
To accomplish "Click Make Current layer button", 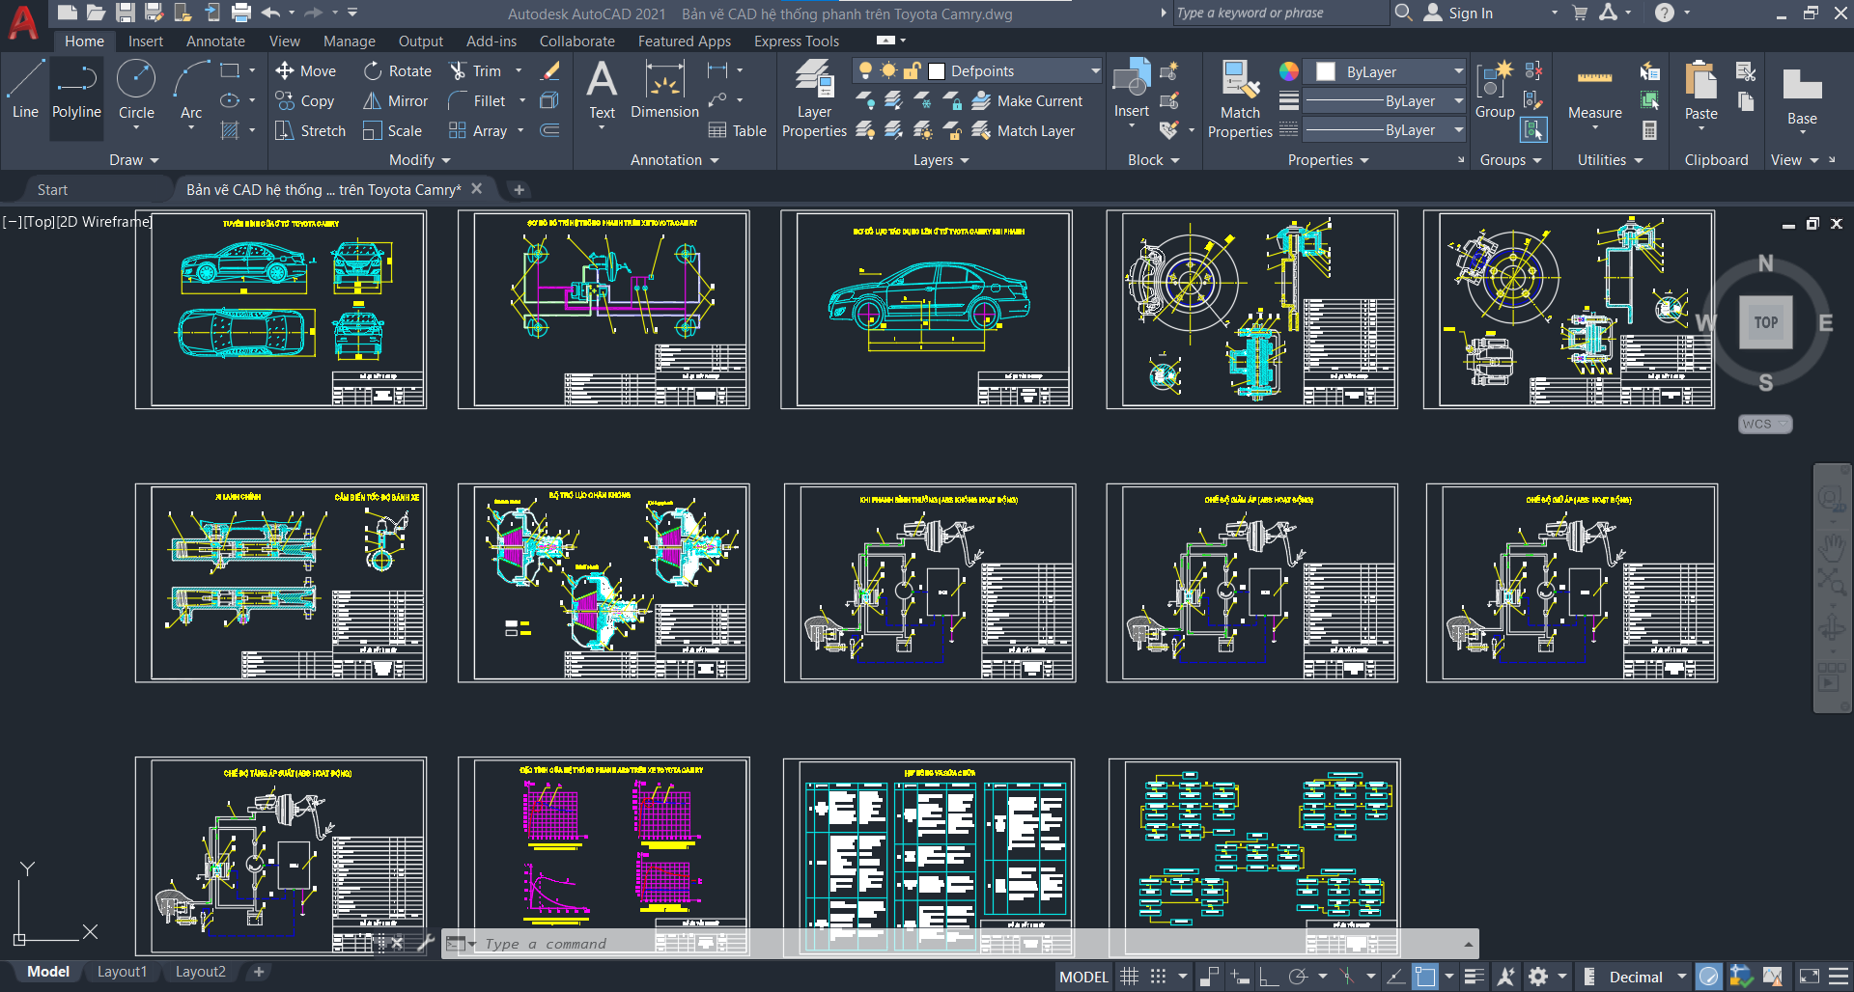I will (x=1026, y=100).
